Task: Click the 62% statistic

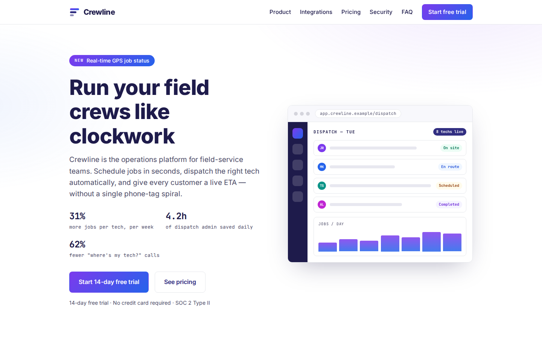Action: click(78, 244)
